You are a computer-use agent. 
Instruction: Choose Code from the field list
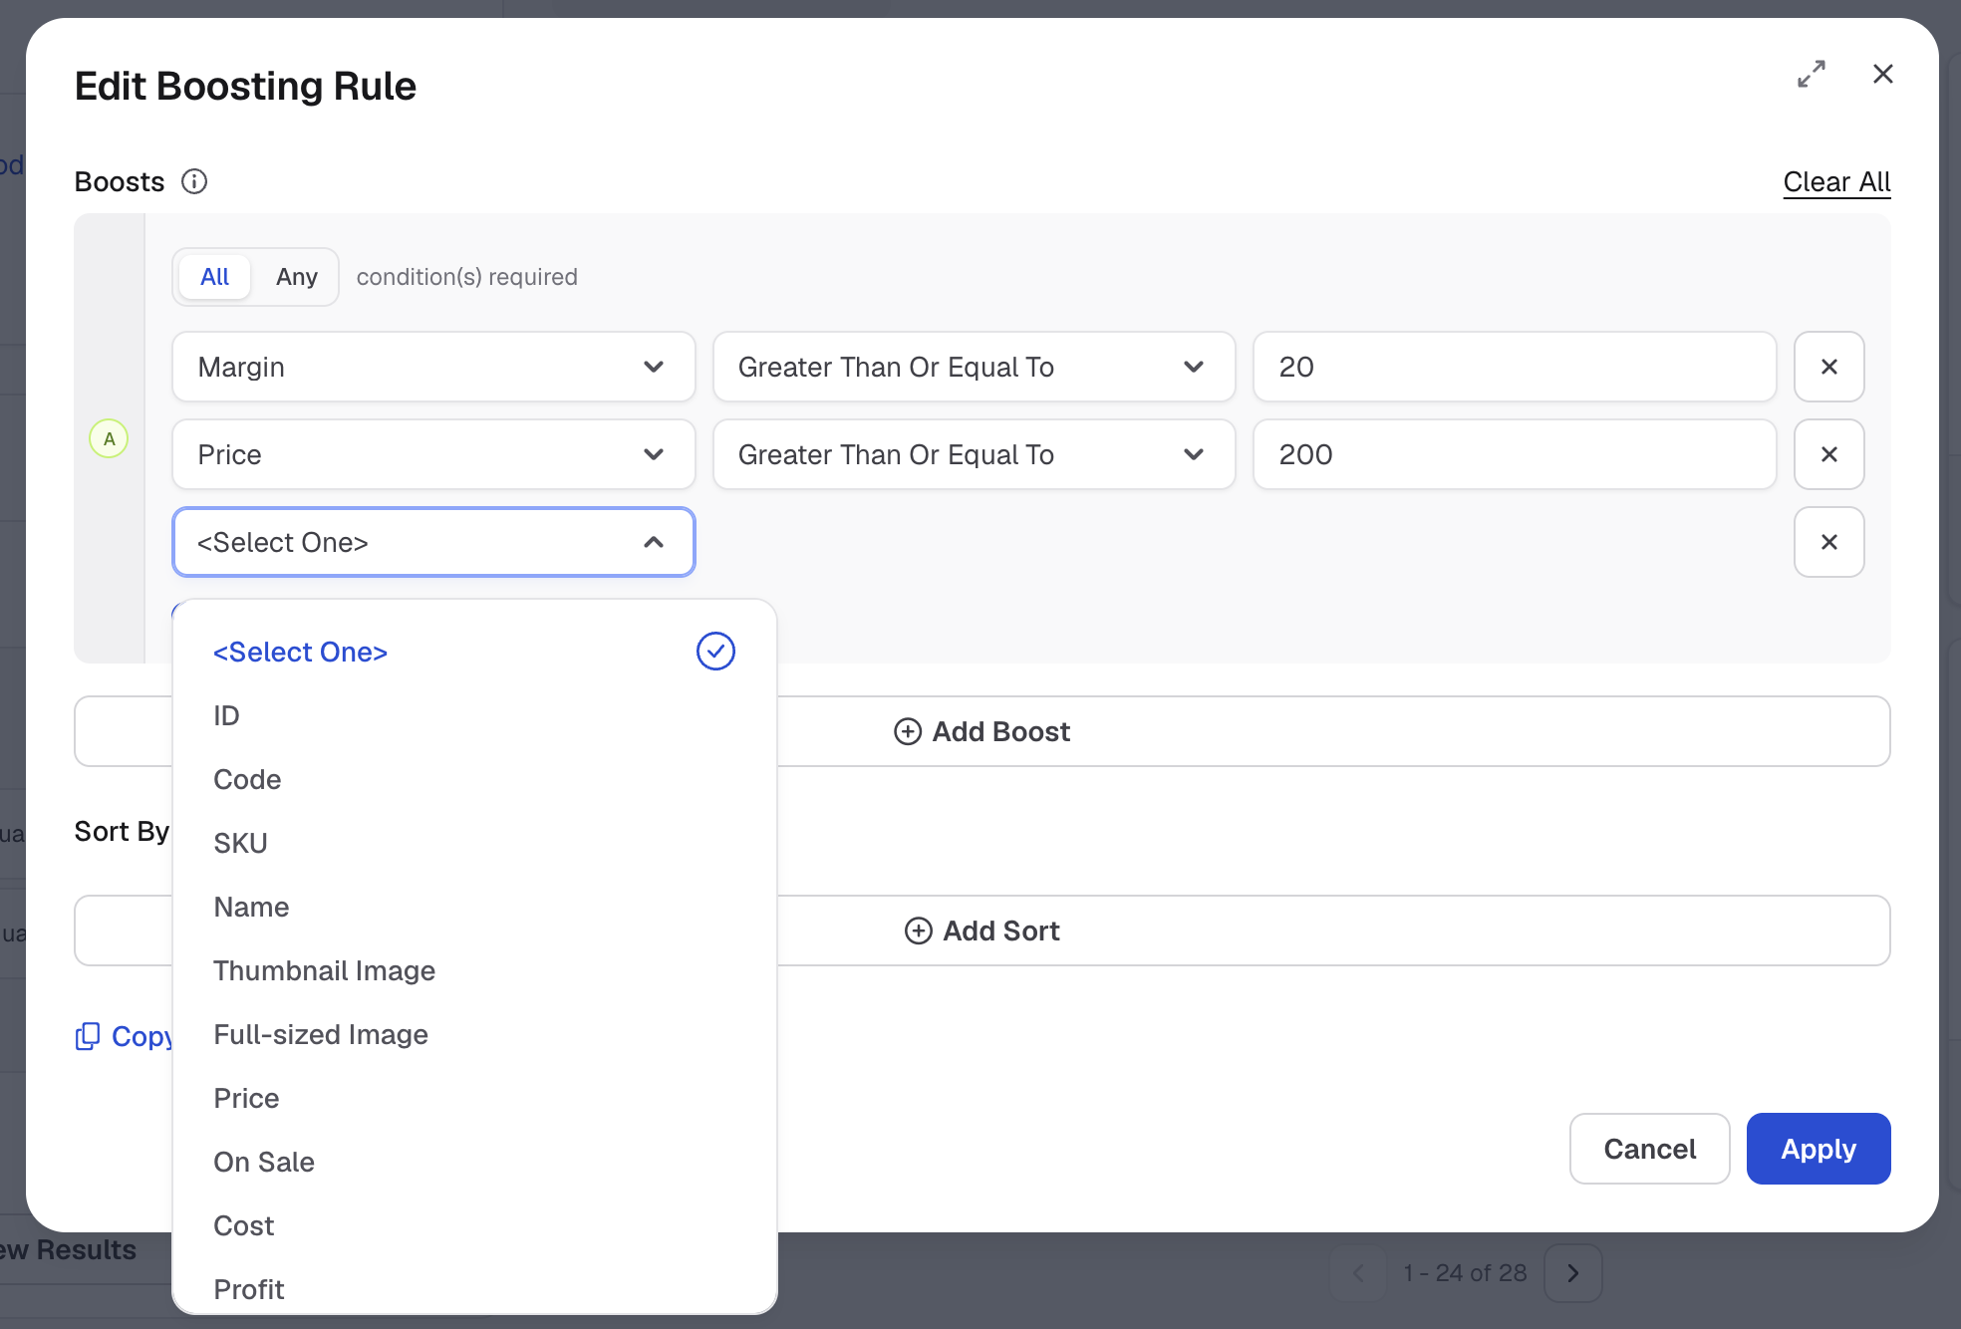(x=474, y=779)
